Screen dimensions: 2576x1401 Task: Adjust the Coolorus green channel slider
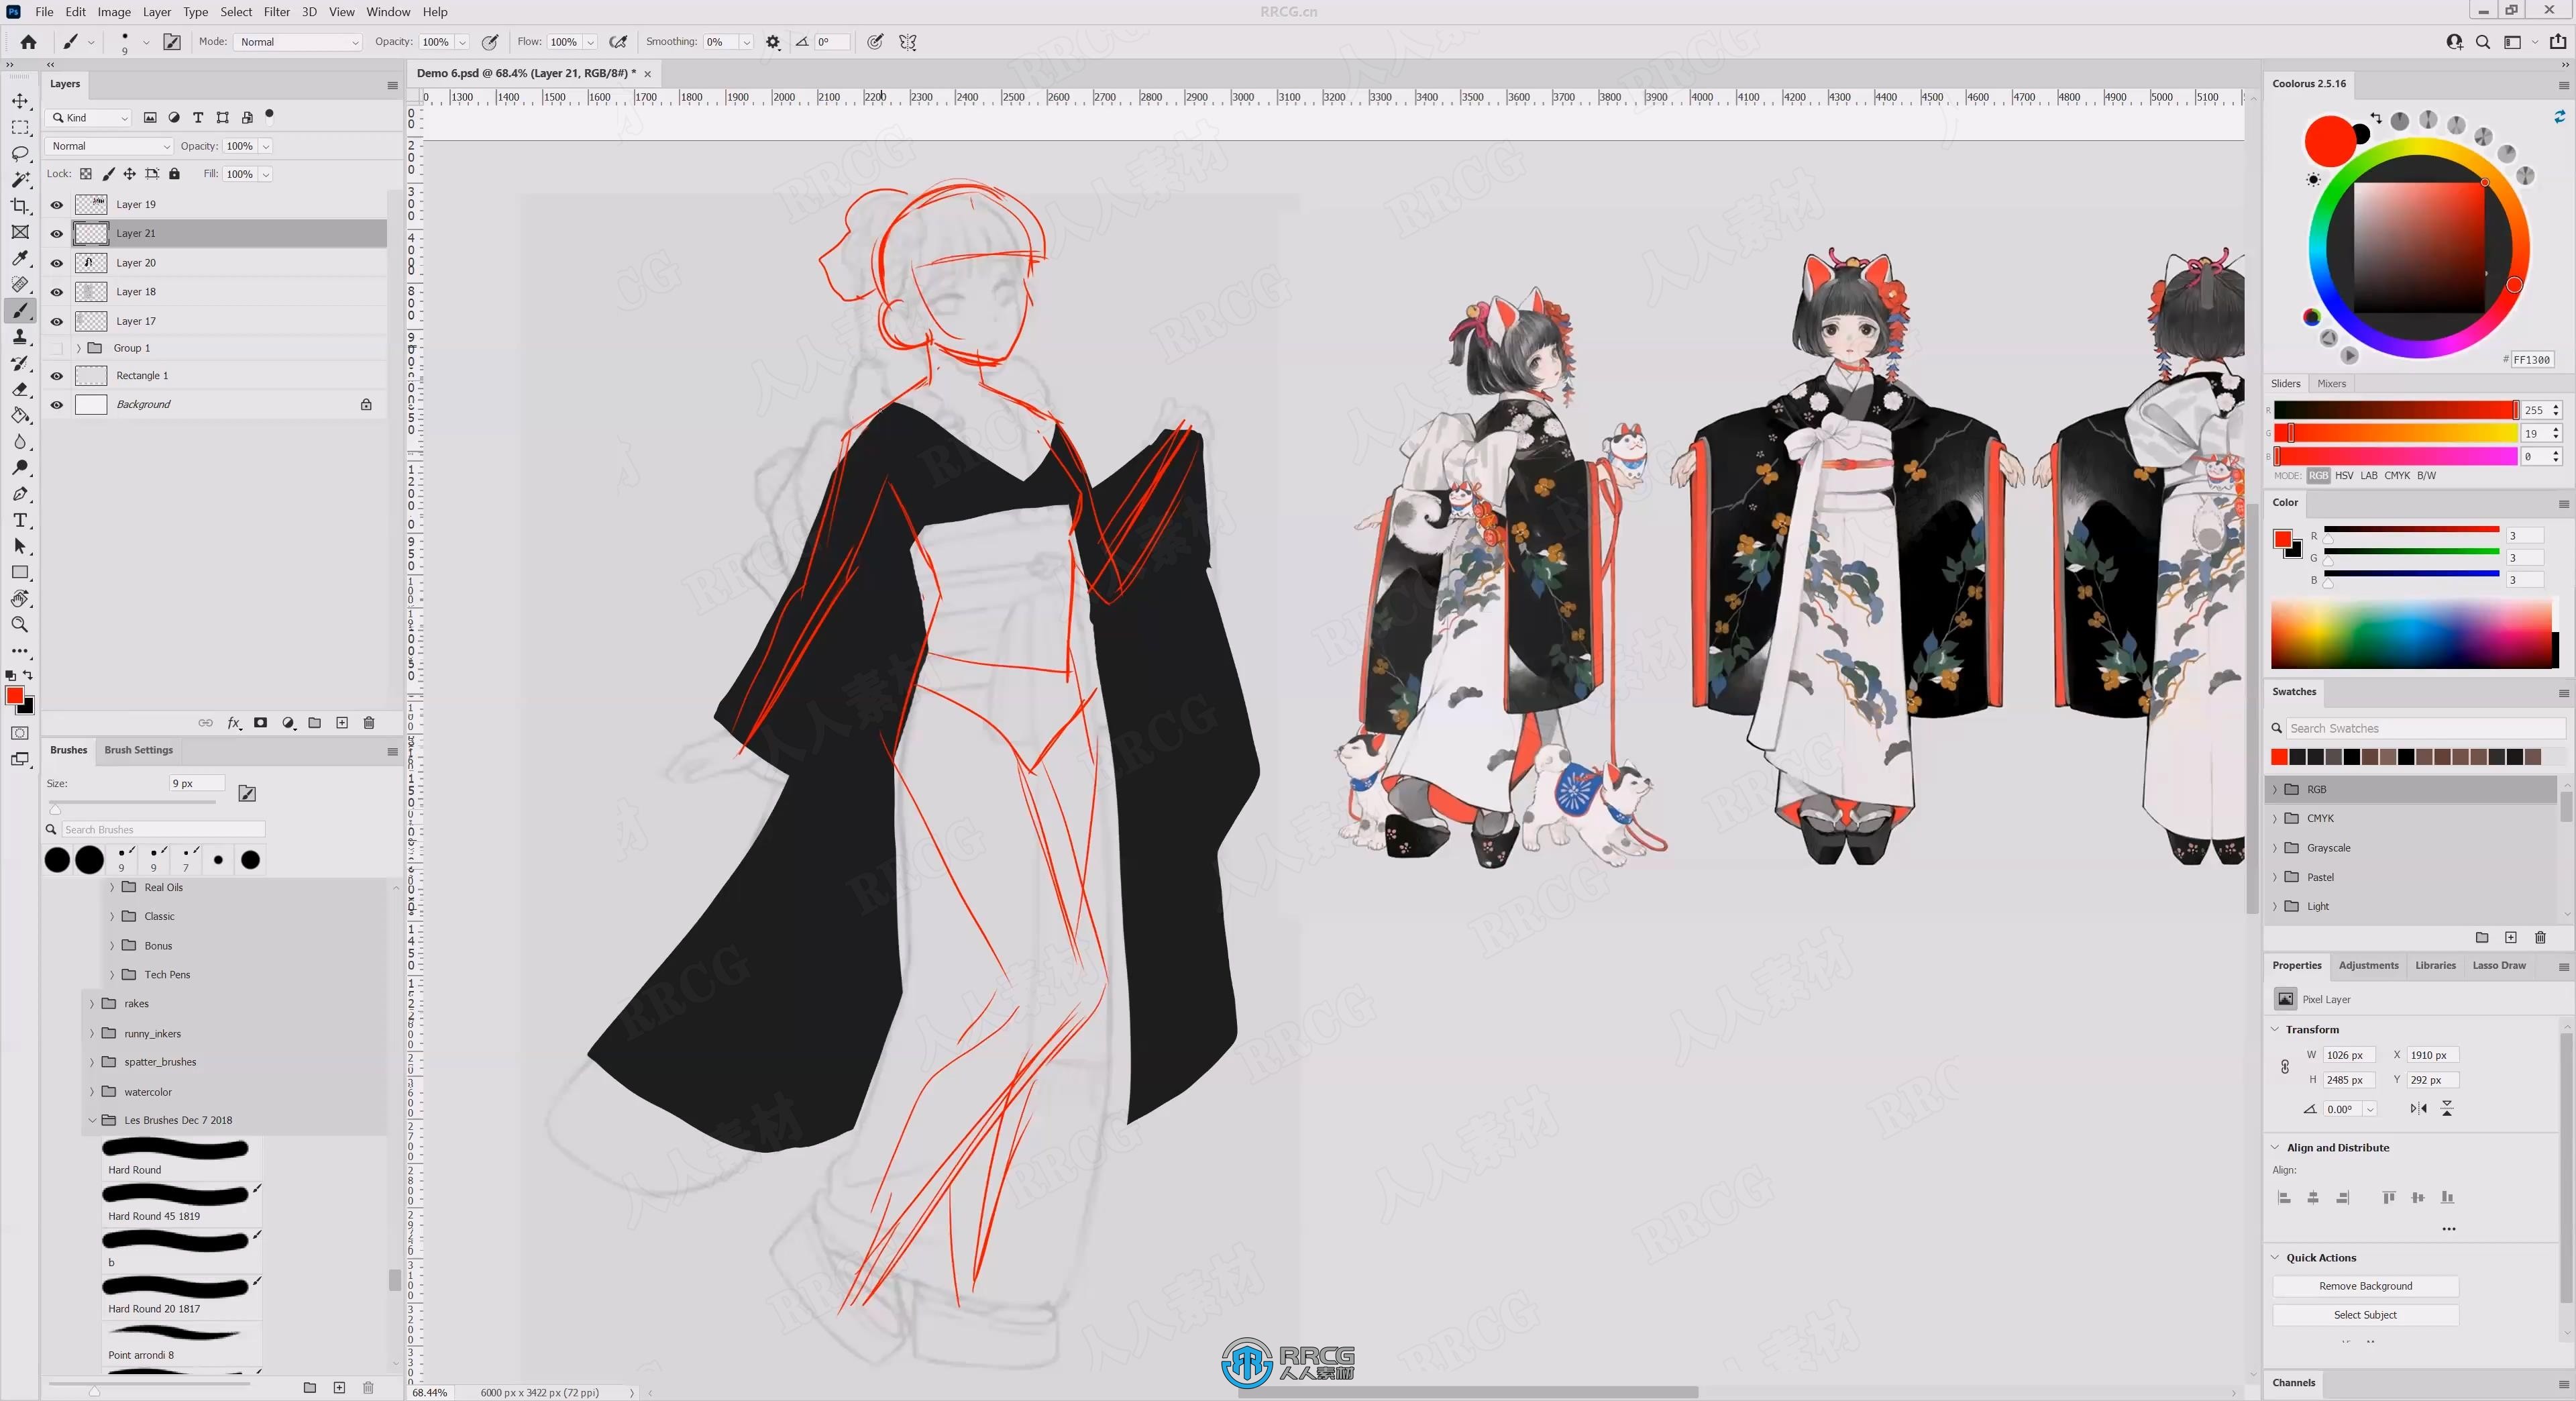click(2396, 433)
